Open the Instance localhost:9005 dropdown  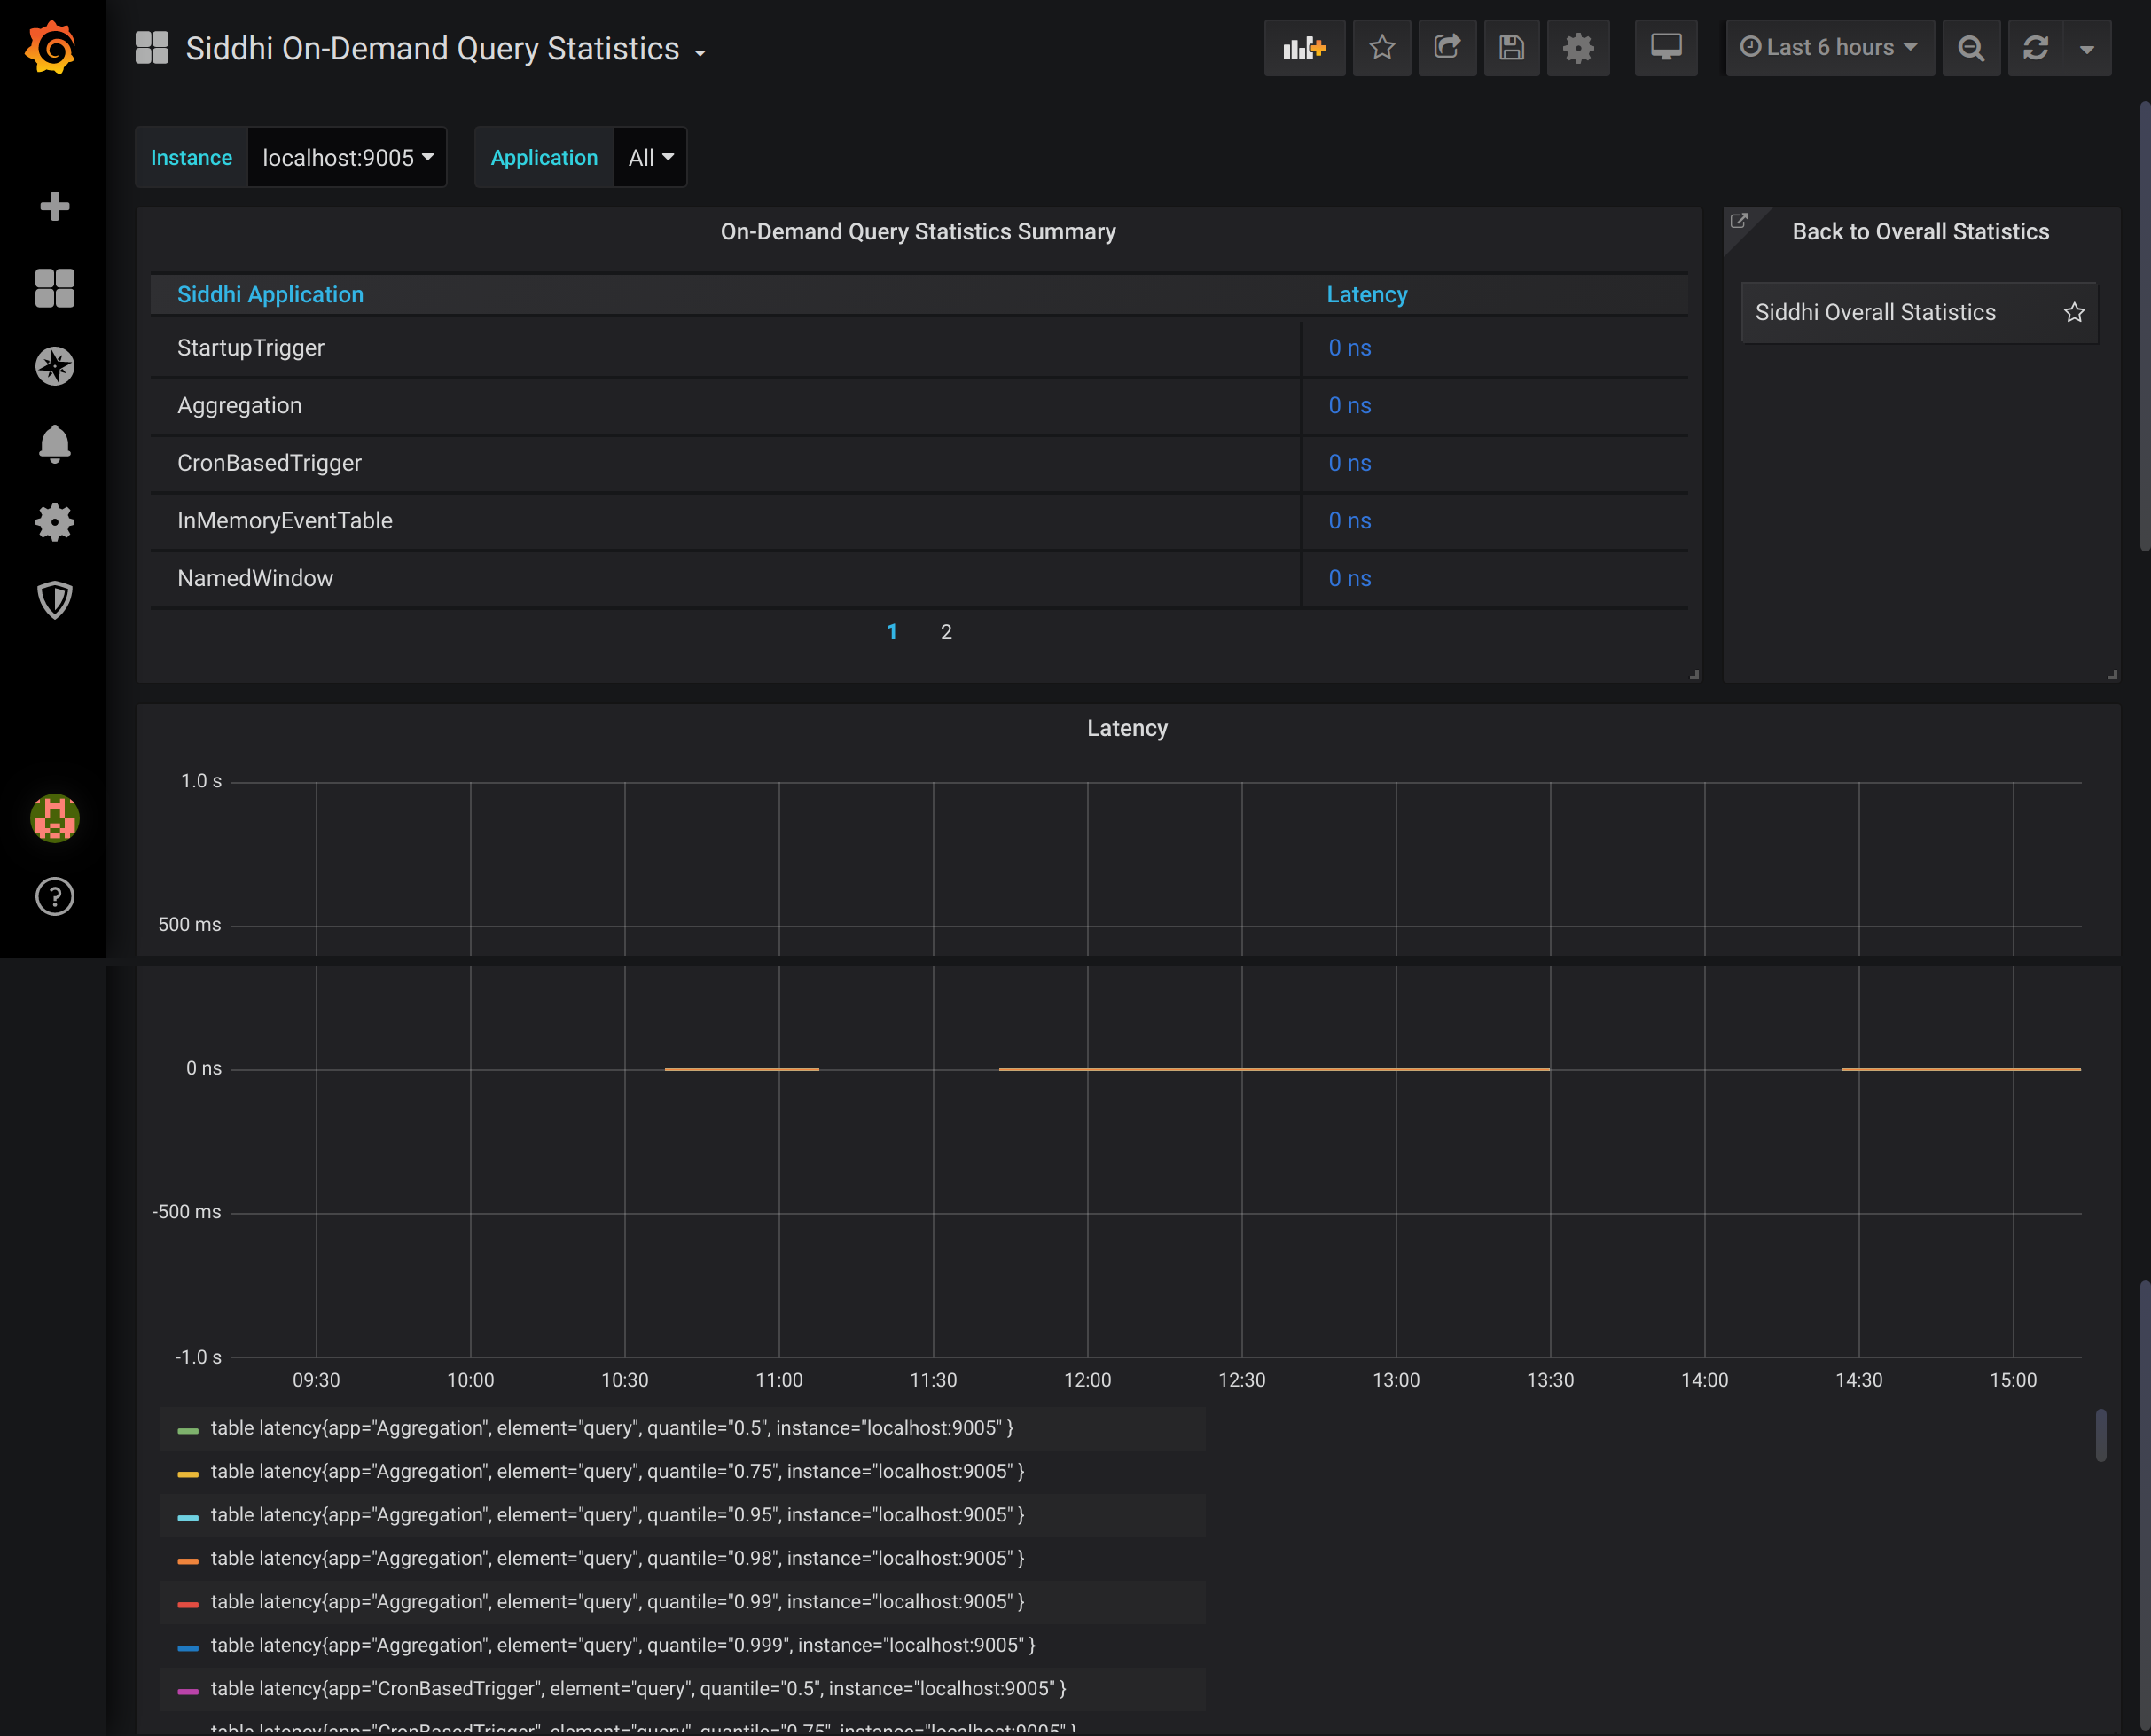[x=347, y=157]
